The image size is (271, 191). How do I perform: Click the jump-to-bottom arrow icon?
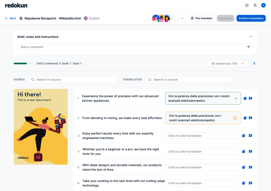(254, 64)
